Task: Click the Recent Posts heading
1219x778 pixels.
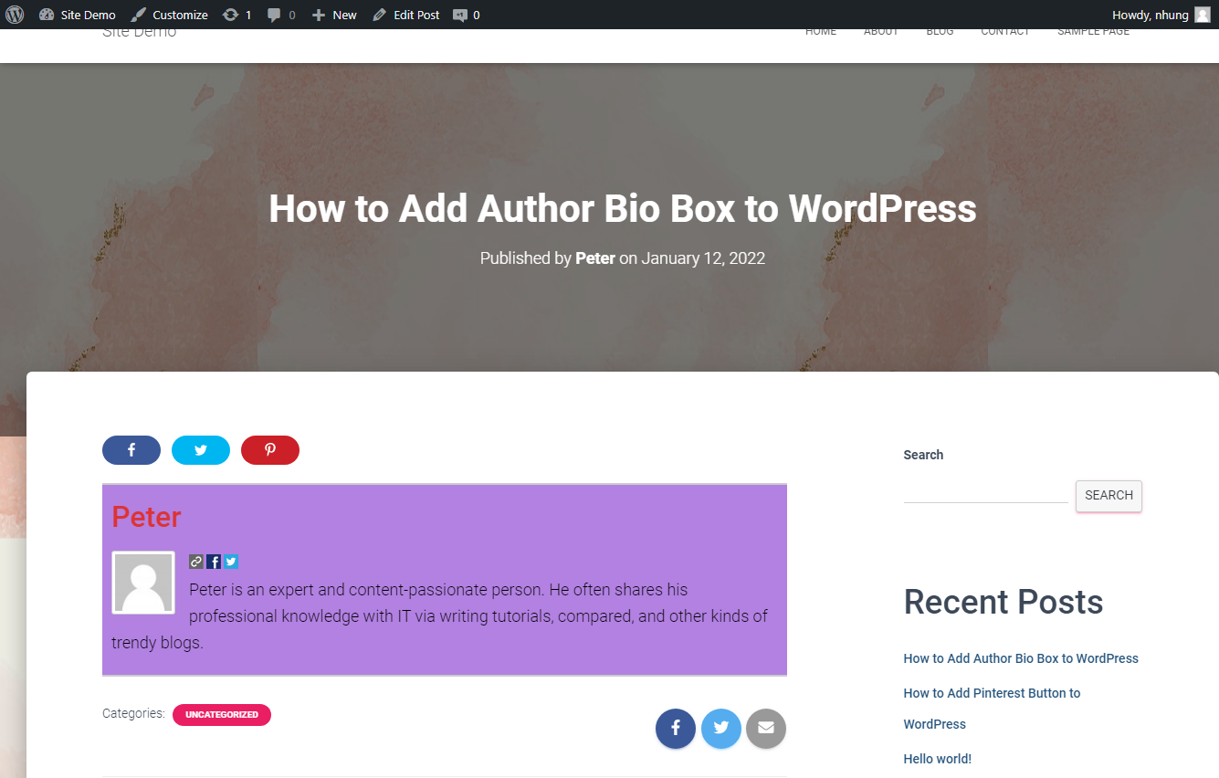Action: click(1004, 602)
